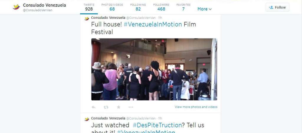
Task: Click the reply arrow icon under Film Festival tweet
Action: [x=93, y=107]
